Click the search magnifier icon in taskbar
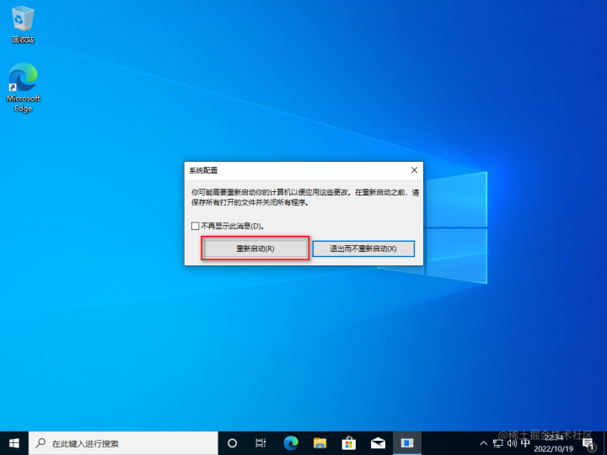607x455 pixels. (40, 443)
